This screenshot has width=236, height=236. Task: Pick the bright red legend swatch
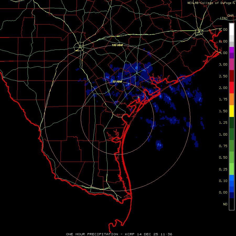[232, 88]
